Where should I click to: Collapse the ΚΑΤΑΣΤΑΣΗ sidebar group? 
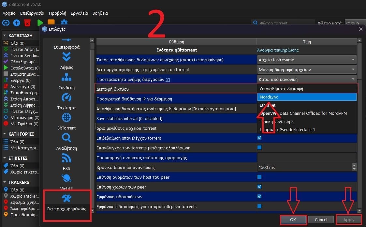click(5, 35)
